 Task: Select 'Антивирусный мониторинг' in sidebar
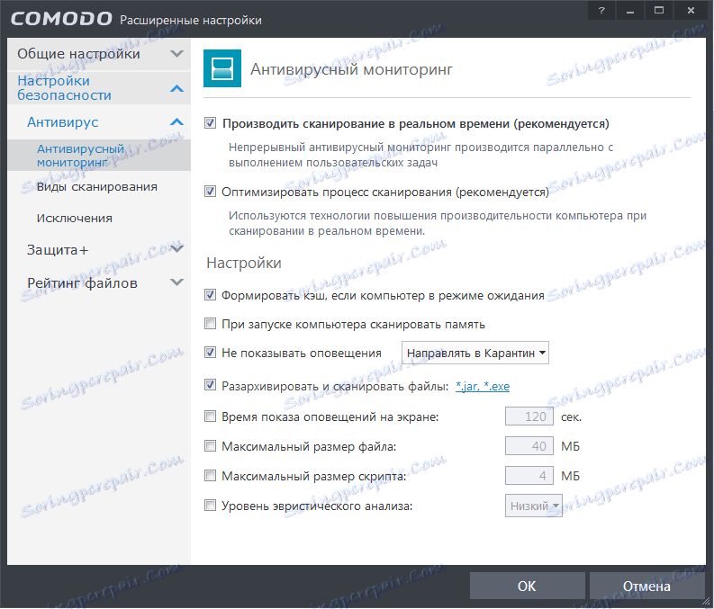coord(99,155)
